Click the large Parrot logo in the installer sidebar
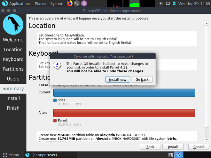211x158 pixels. (x=13, y=25)
